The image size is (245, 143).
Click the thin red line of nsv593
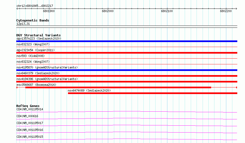point(127,58)
